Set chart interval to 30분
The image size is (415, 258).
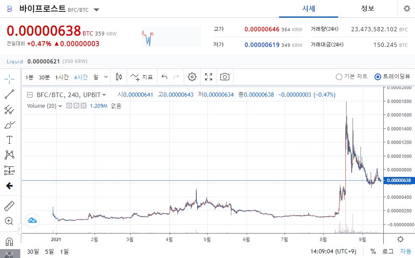[44, 77]
